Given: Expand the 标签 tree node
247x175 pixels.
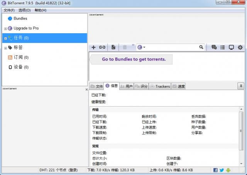Looking at the screenshot, I should tap(5, 48).
